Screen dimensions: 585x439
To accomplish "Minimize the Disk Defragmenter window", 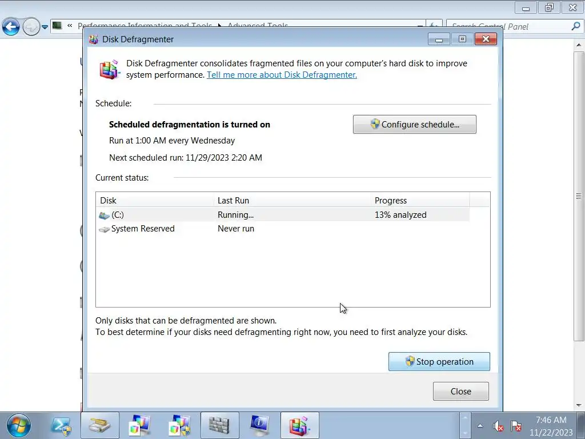I will tap(439, 39).
